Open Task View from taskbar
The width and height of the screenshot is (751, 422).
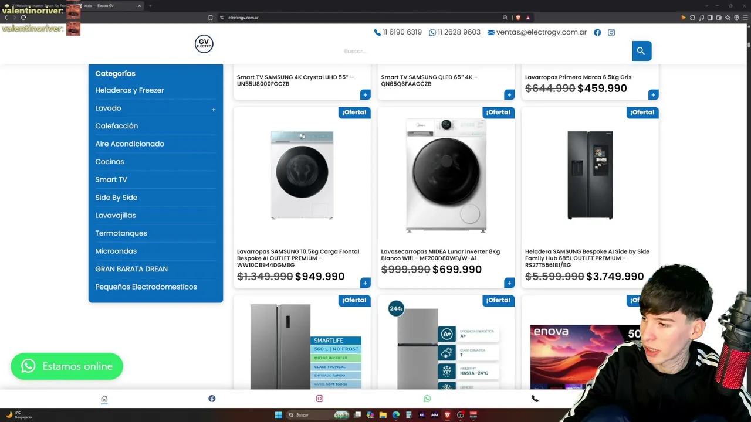357,415
